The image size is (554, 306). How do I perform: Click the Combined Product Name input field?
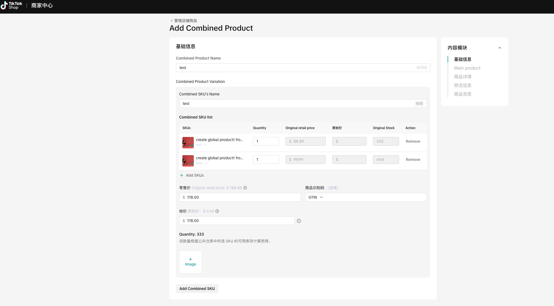(296, 68)
